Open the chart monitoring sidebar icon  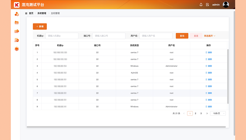coord(17,31)
